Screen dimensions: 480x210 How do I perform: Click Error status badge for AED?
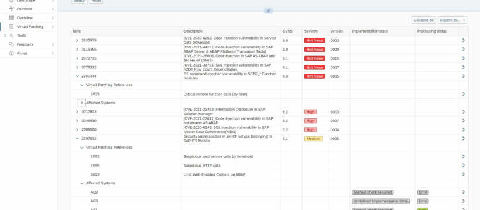(x=423, y=192)
